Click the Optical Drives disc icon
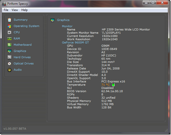This screenshot has width=171, height=135. (x=9, y=64)
